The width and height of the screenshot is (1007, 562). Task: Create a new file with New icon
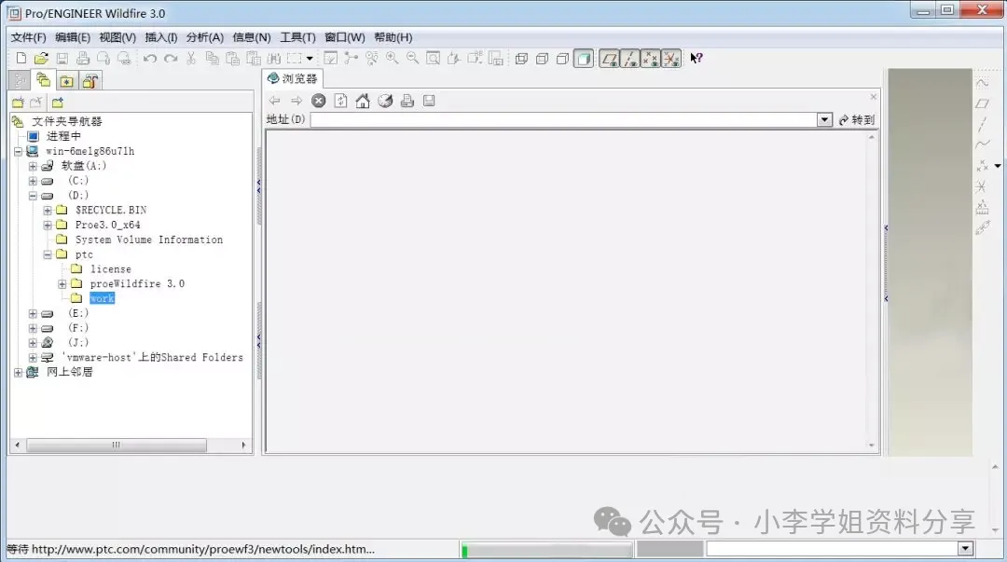(x=21, y=59)
